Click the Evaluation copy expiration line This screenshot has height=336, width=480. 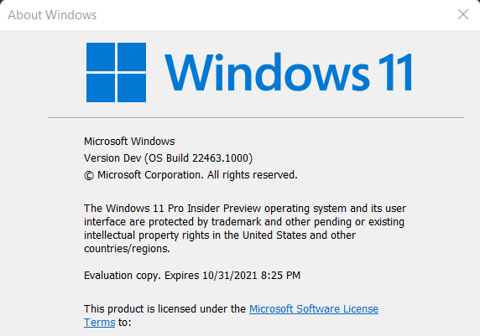coord(192,275)
